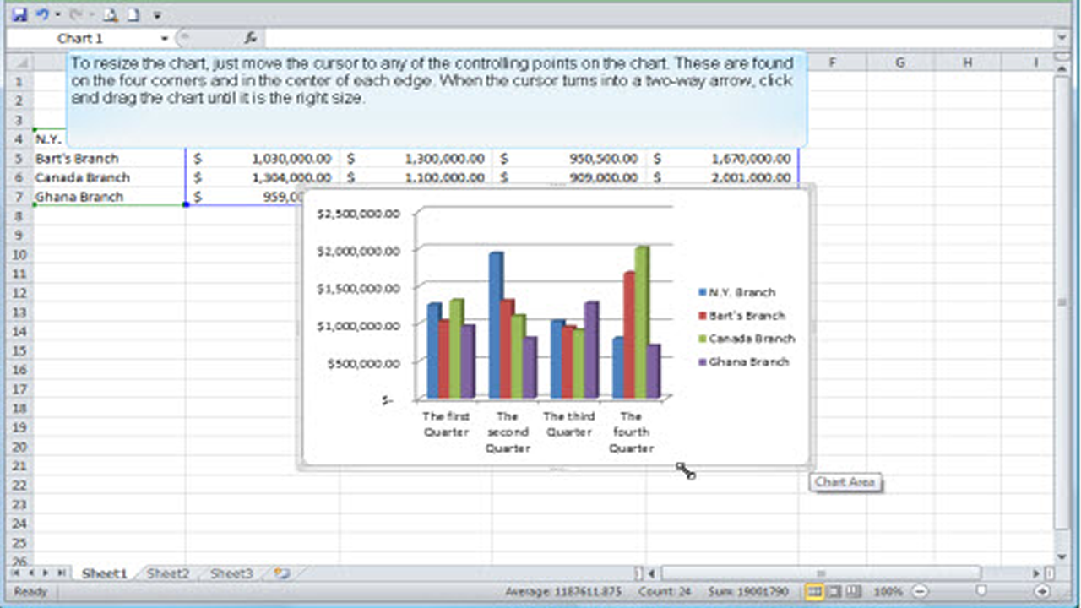The image size is (1081, 608).
Task: Open Print Preview from the Quick Access Toolbar
Action: [x=110, y=14]
